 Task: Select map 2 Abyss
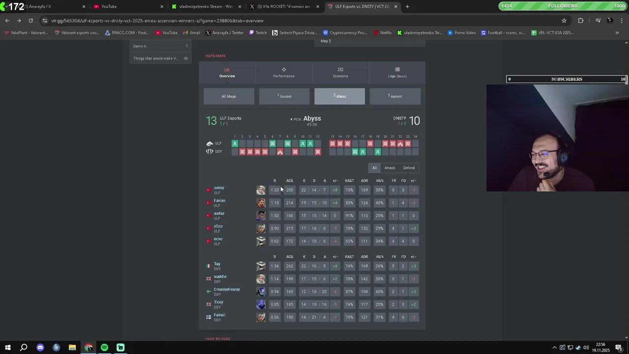[x=340, y=96]
